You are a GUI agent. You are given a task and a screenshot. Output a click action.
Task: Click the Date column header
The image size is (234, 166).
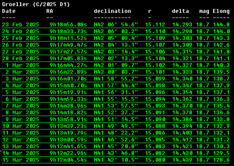coord(9,11)
